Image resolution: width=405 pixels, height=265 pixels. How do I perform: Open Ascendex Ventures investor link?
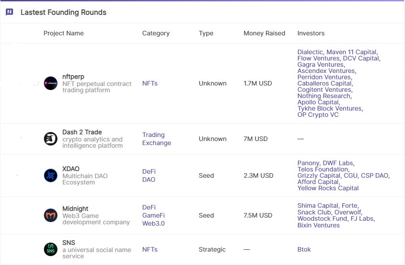[326, 71]
